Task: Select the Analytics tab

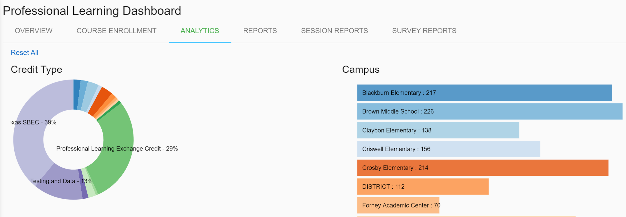Action: point(200,31)
